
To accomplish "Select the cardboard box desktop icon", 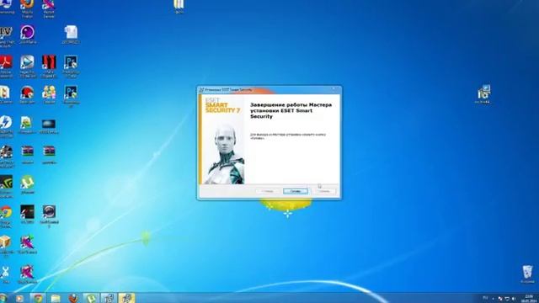I will click(x=6, y=242).
